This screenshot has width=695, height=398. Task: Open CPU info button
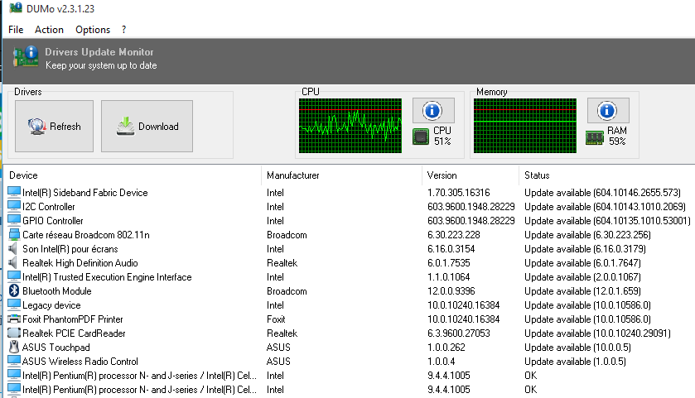click(433, 111)
